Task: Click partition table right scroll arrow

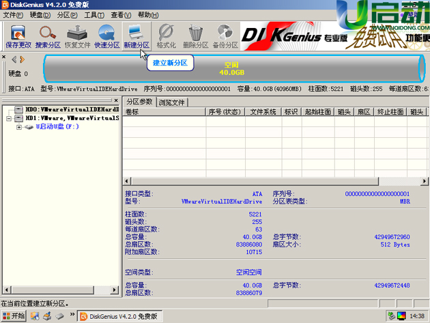Action: click(x=425, y=181)
